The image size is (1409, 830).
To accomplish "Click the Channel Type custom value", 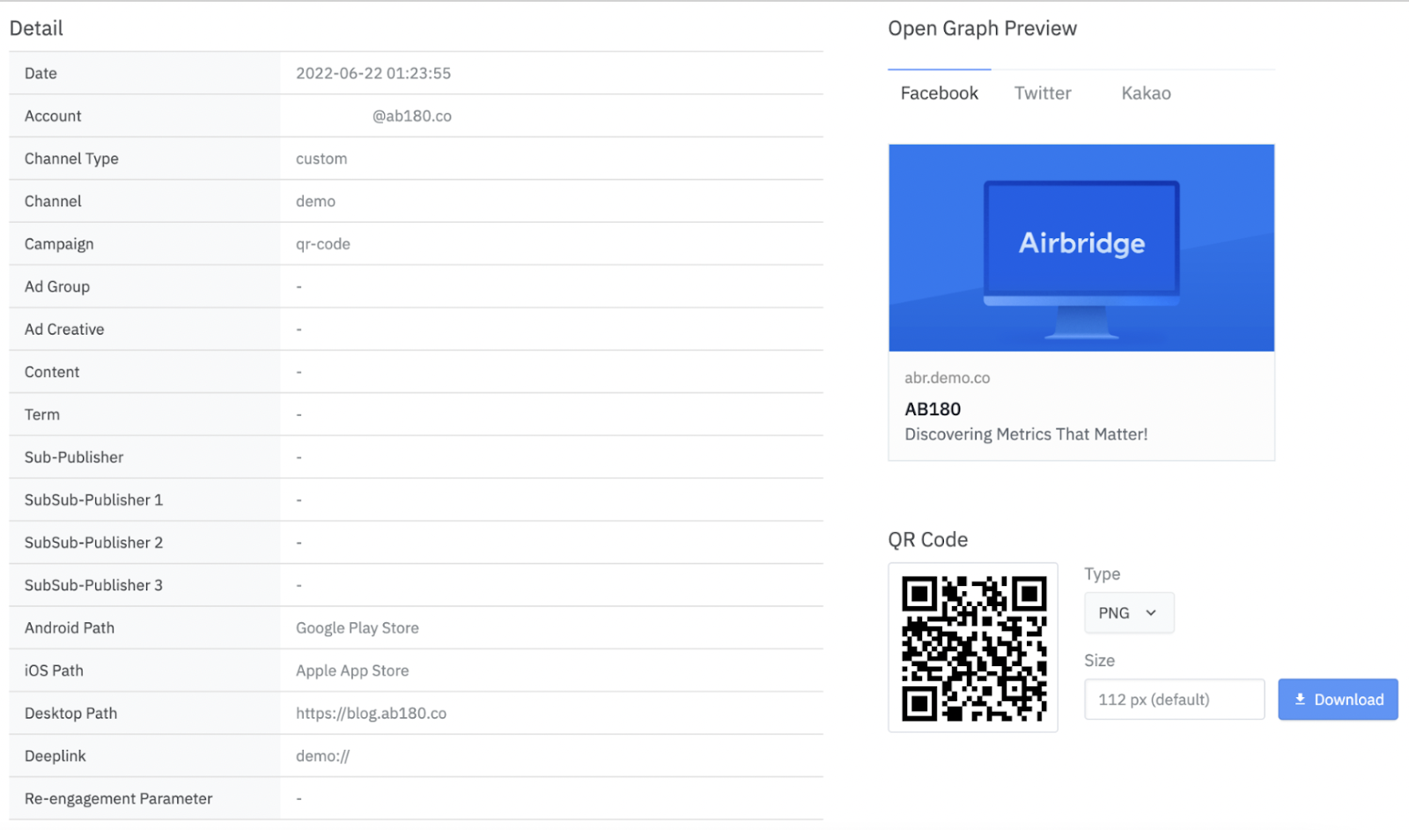I will click(321, 159).
